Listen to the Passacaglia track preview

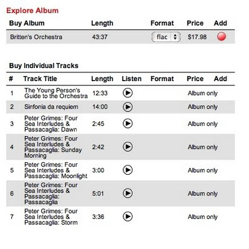[x=128, y=193]
